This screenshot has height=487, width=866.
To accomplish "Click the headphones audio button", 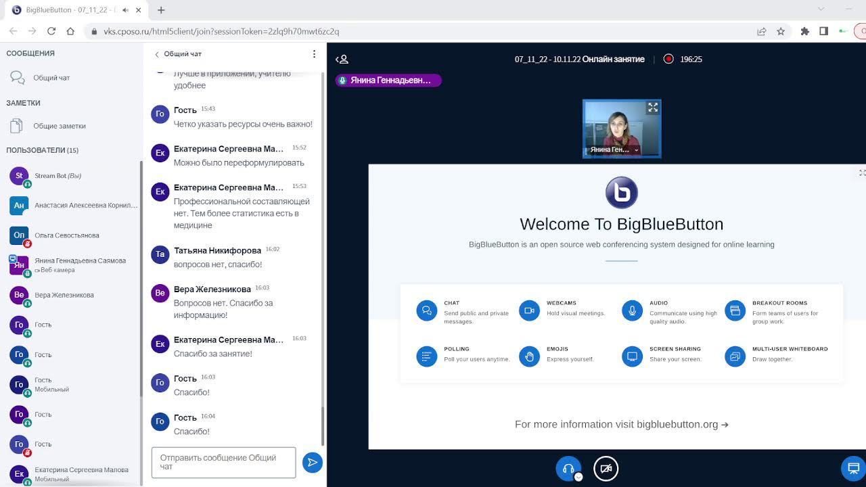I will click(x=568, y=468).
